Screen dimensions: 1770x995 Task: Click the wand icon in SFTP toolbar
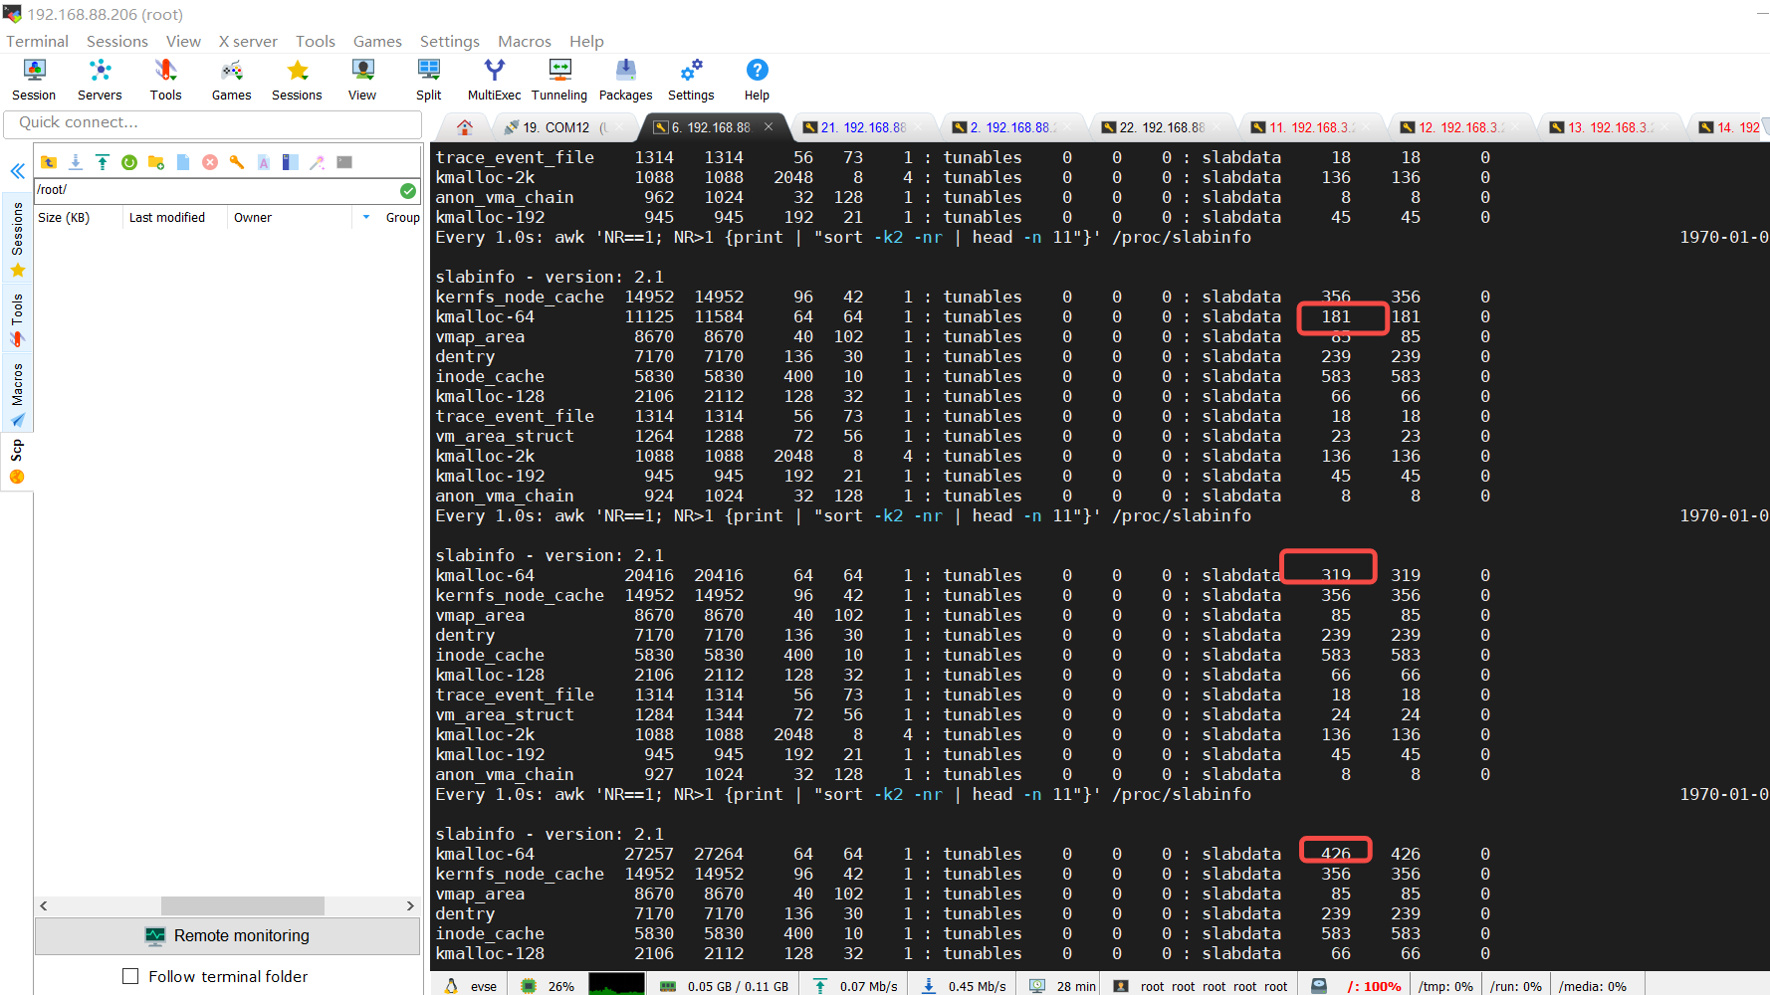pyautogui.click(x=318, y=162)
